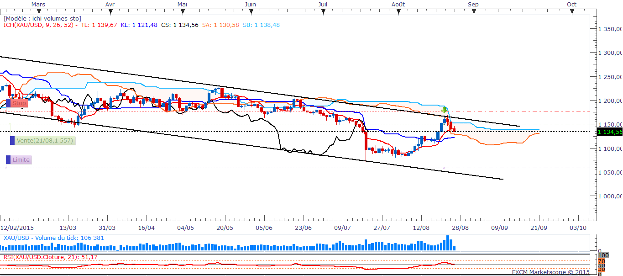The height and width of the screenshot is (276, 623).
Task: Click the RSI scale value 100
Action: coord(603,255)
